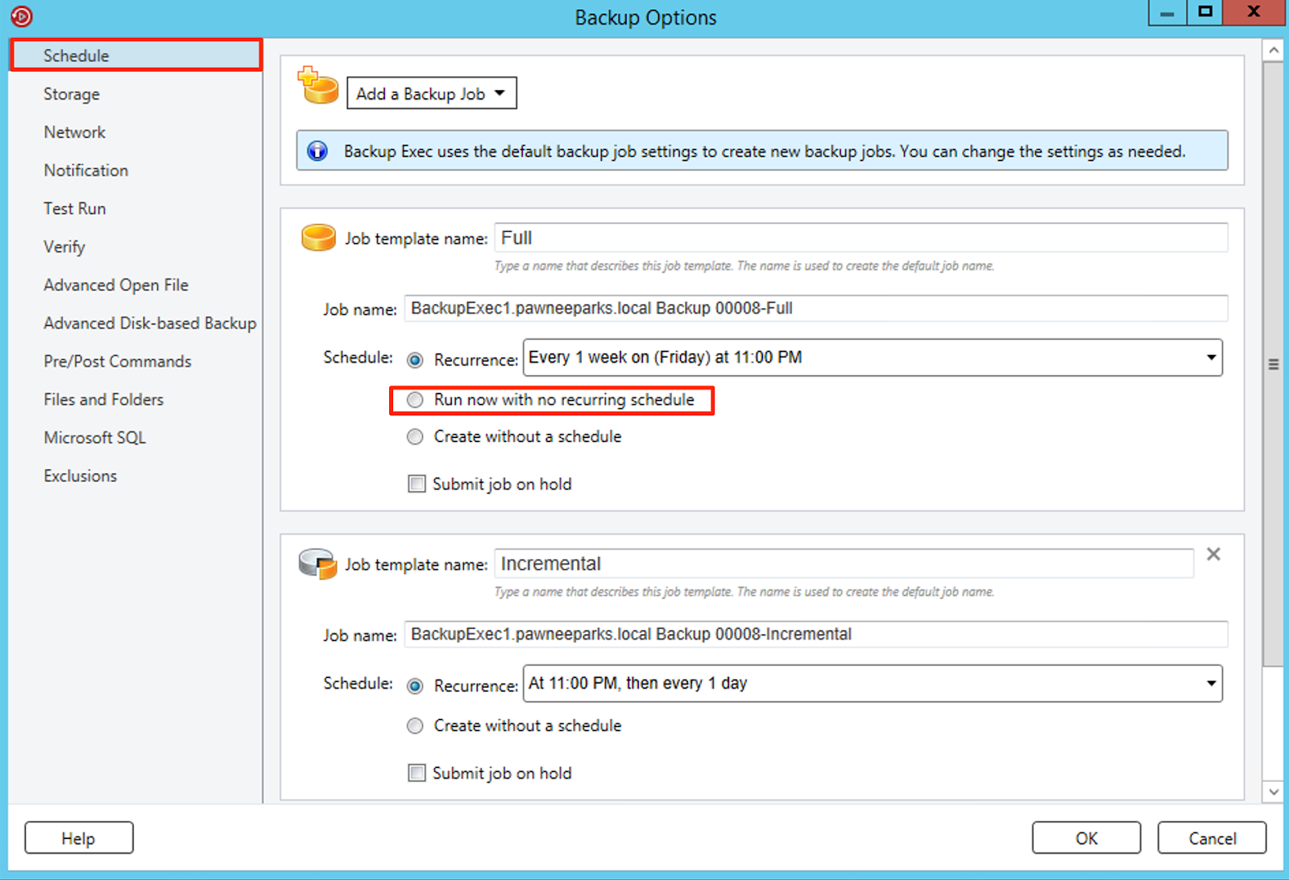Go to Files and Folders settings
Screen dimensions: 1289x880
click(x=103, y=399)
